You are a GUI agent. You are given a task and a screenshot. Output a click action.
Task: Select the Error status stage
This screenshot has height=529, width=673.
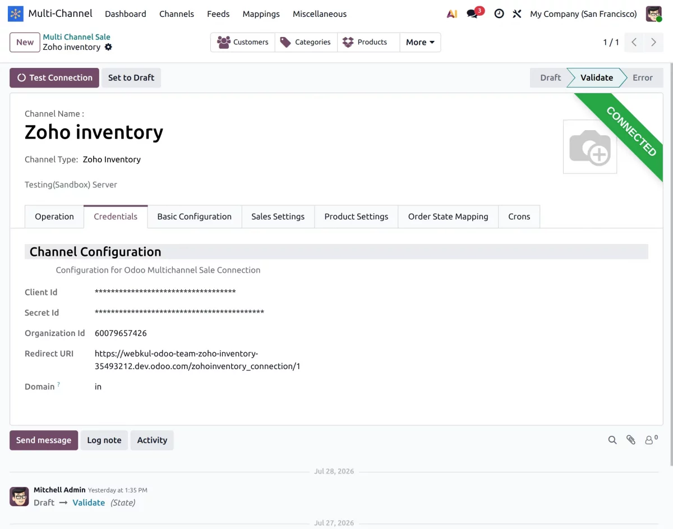pos(643,77)
